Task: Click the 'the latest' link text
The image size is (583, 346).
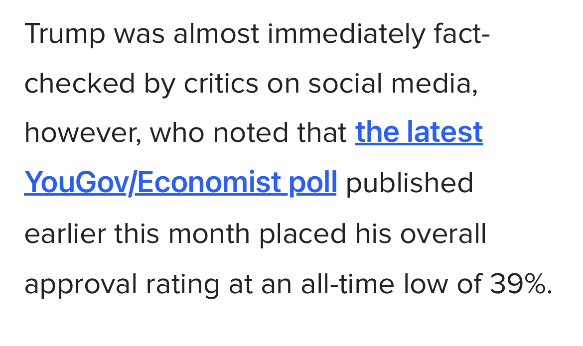Action: 419,132
